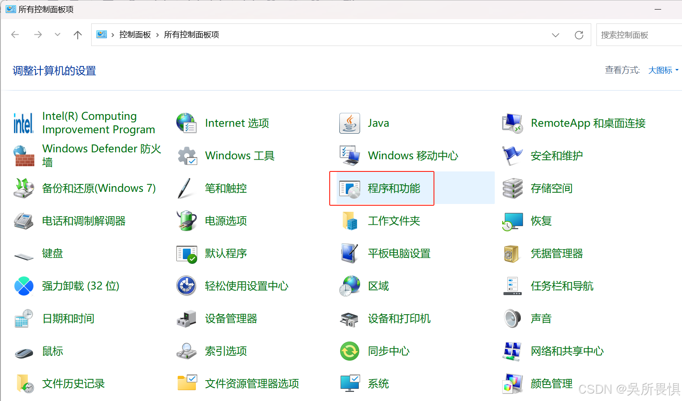Minimize the 所有控制面板项 window
Viewport: 682px width, 401px height.
(x=658, y=9)
